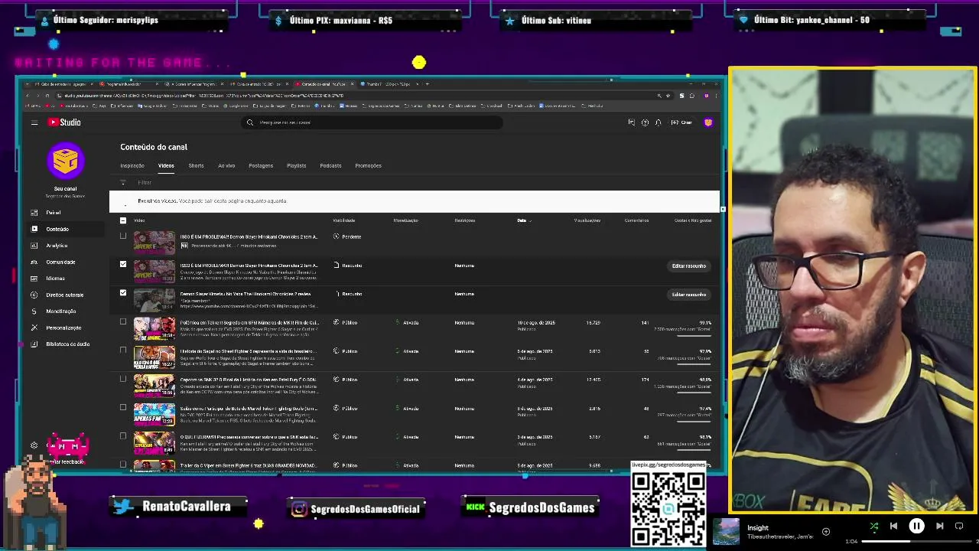This screenshot has width=979, height=551.
Task: Uncheck the first Rascunho ISSO É UM PROBLEMA row
Action: pos(123,265)
